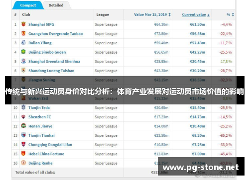Click the Shanghai SIPG club crest
The width and height of the screenshot is (249, 180).
[x=23, y=24]
